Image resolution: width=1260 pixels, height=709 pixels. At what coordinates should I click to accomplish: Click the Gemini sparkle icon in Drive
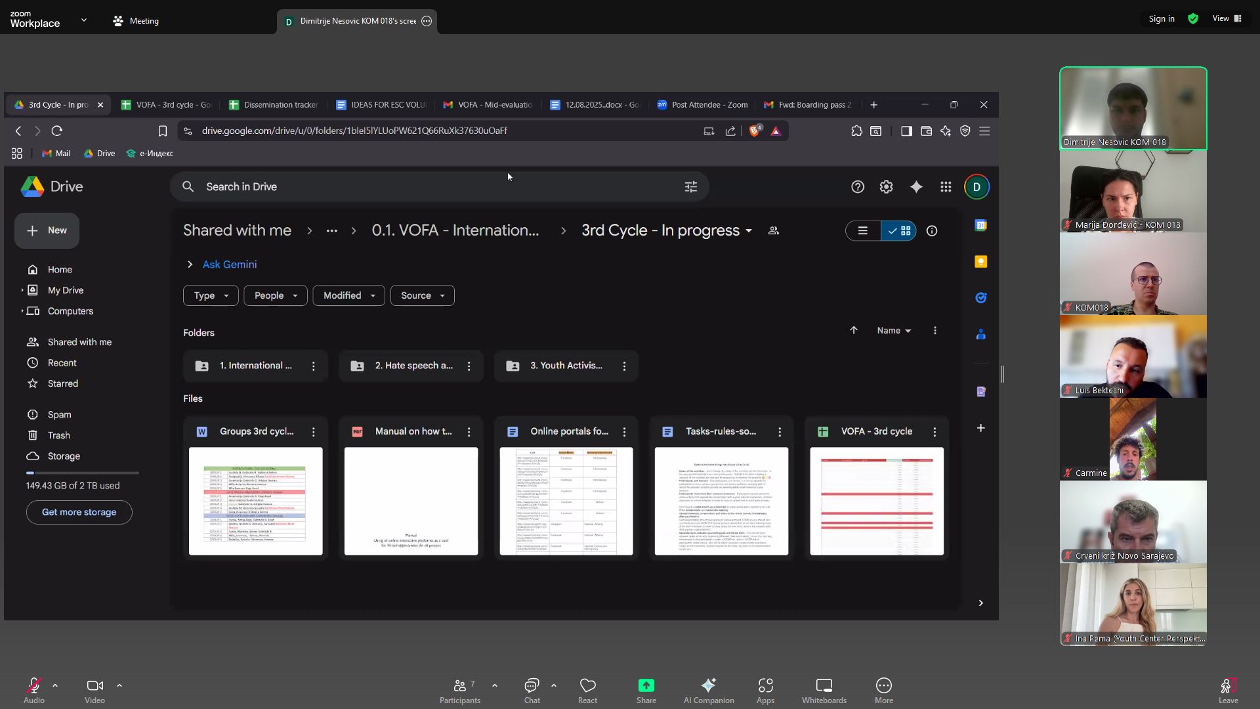tap(916, 187)
